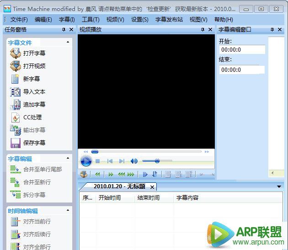288x250 pixels.
Task: Click the 结束 time input field
Action: pyautogui.click(x=242, y=69)
